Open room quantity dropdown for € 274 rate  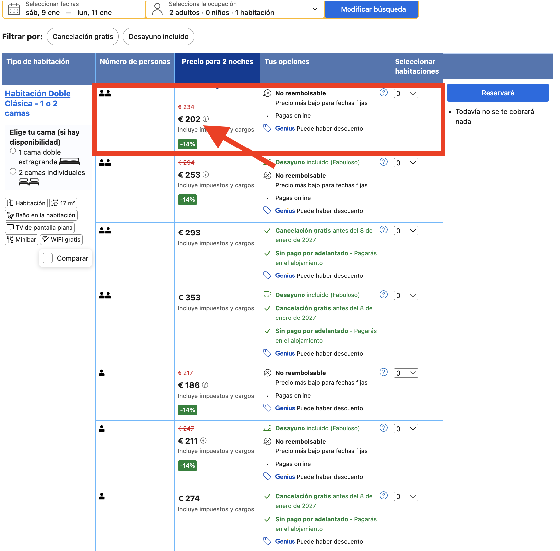(x=406, y=496)
